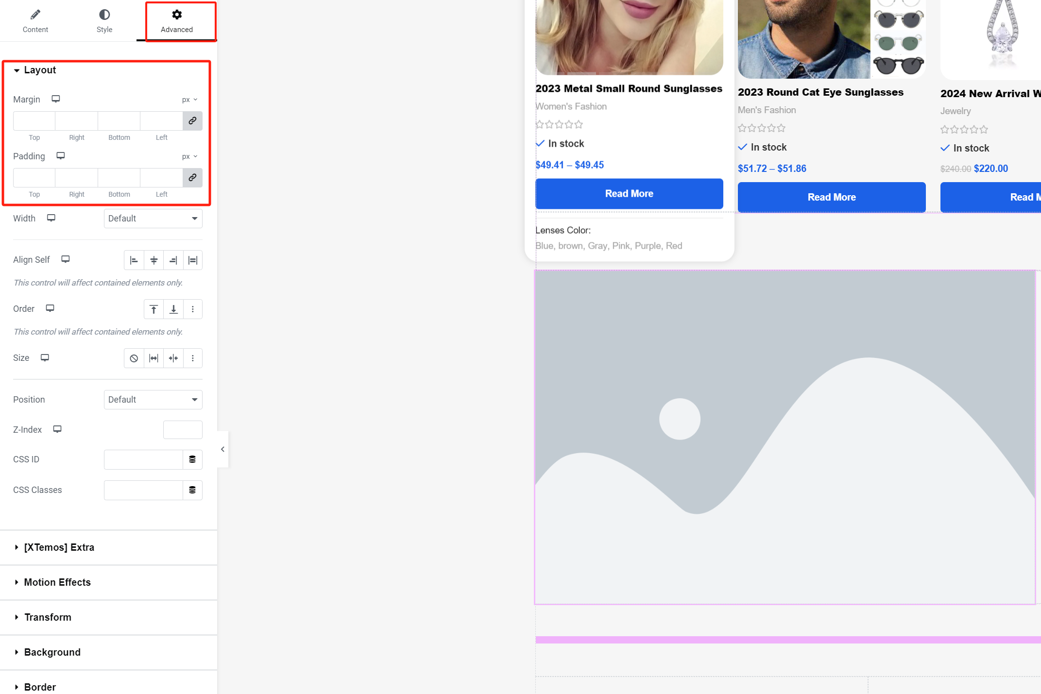
Task: Set Order to start icon
Action: (154, 309)
